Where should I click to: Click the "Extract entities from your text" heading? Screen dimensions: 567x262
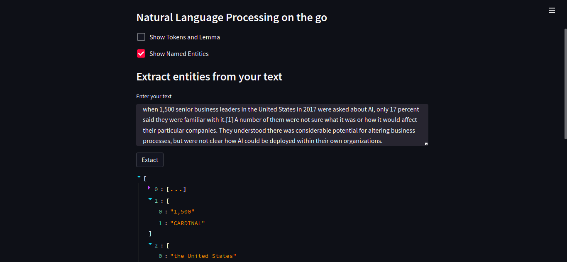(209, 76)
